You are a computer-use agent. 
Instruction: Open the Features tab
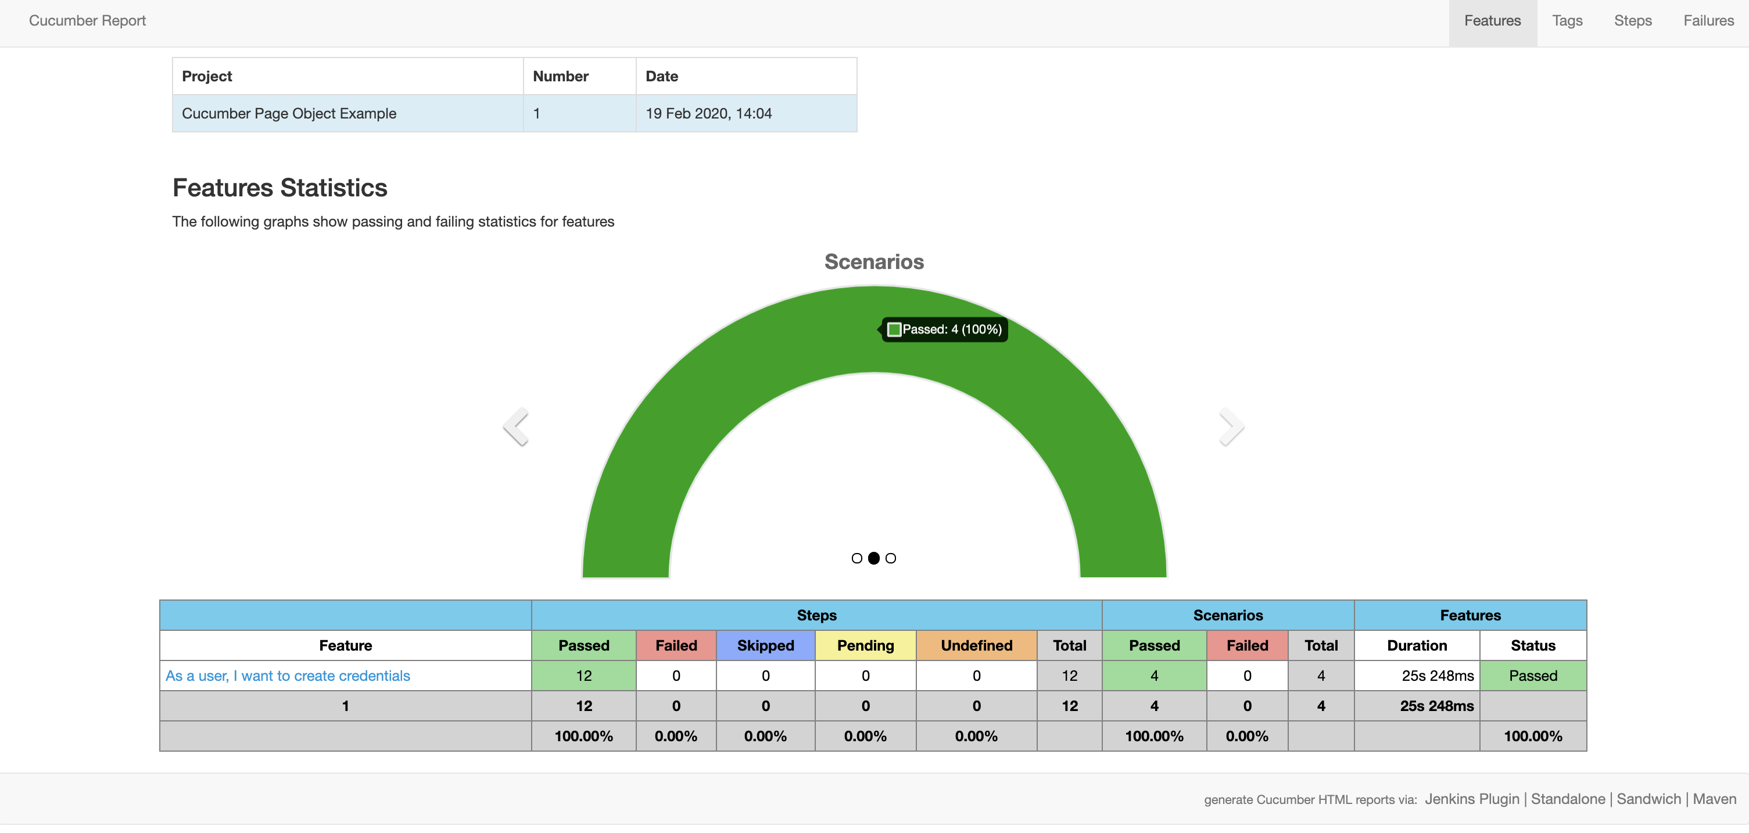(x=1492, y=21)
